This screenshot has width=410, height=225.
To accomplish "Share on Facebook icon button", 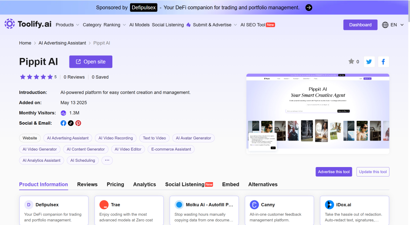I will (x=383, y=62).
